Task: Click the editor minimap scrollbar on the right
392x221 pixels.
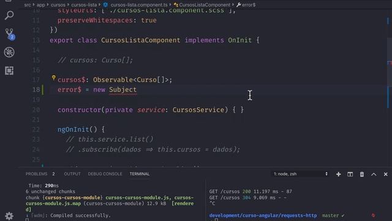Action: (389, 63)
